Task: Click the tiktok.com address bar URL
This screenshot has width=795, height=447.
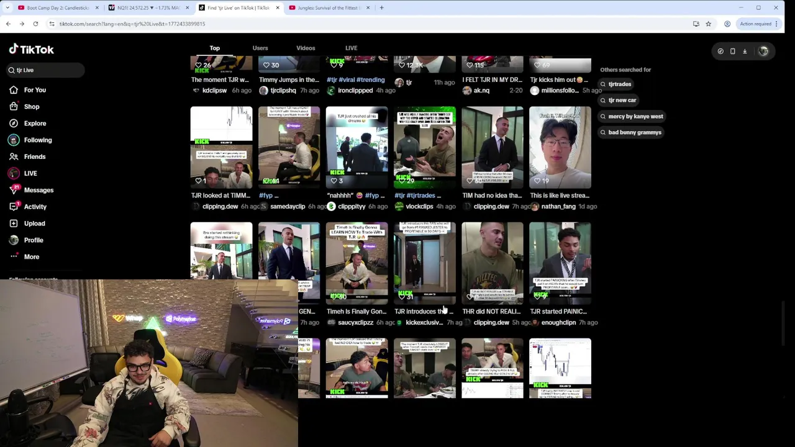Action: [x=132, y=24]
